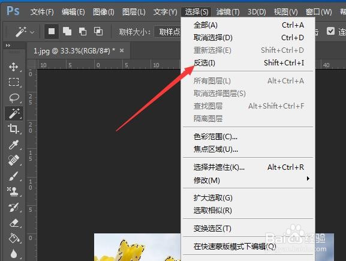This screenshot has width=346, height=261.
Task: Click the vertical ruler beside canvas
Action: 32,165
